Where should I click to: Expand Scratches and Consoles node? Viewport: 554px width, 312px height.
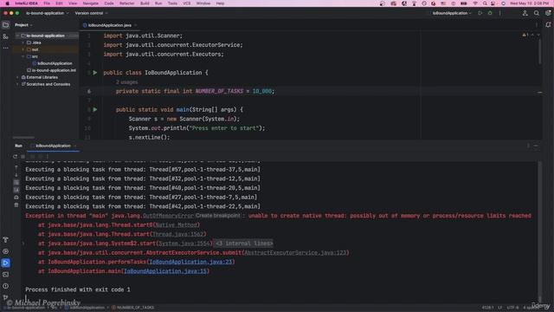point(17,84)
